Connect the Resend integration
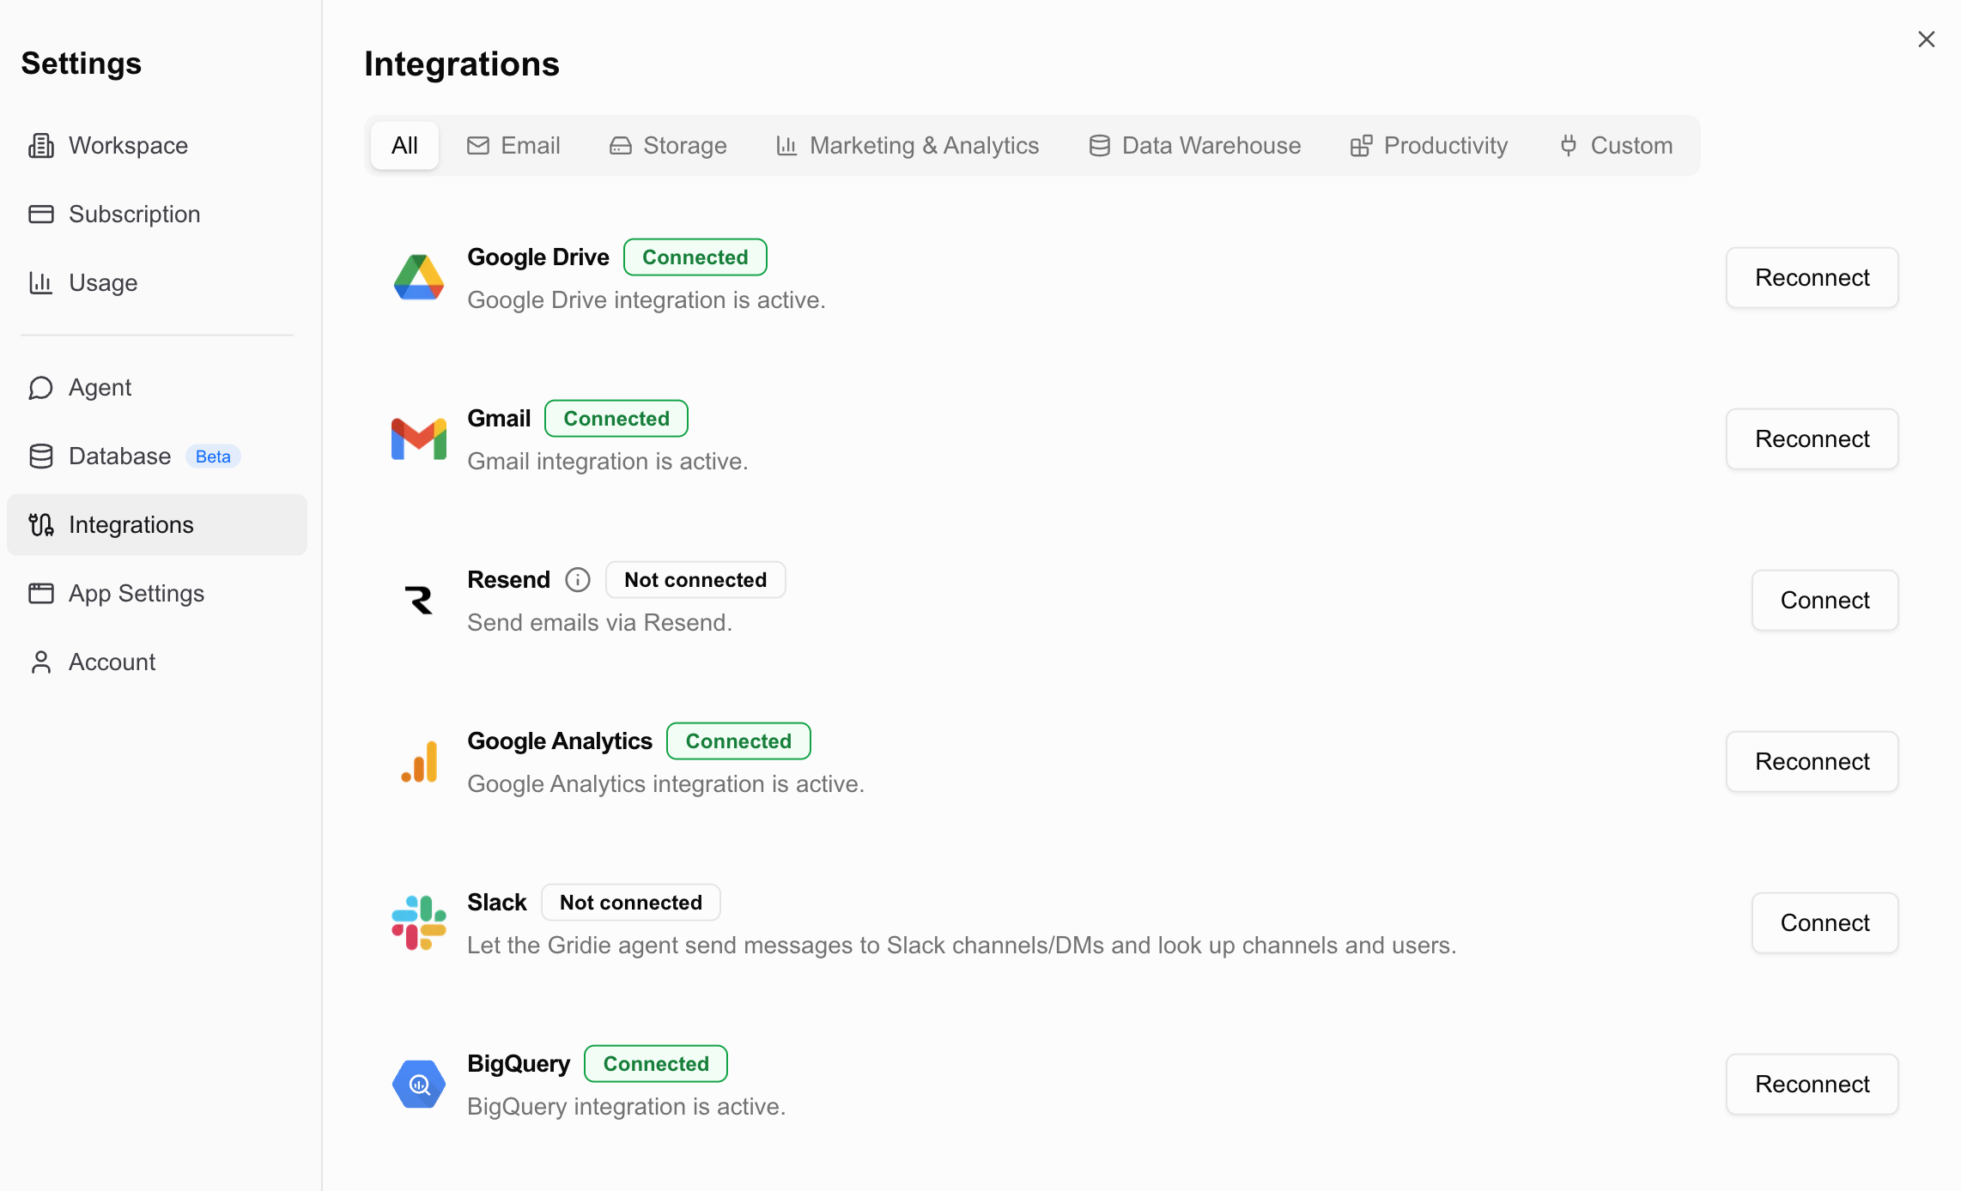This screenshot has width=1961, height=1191. (x=1824, y=601)
